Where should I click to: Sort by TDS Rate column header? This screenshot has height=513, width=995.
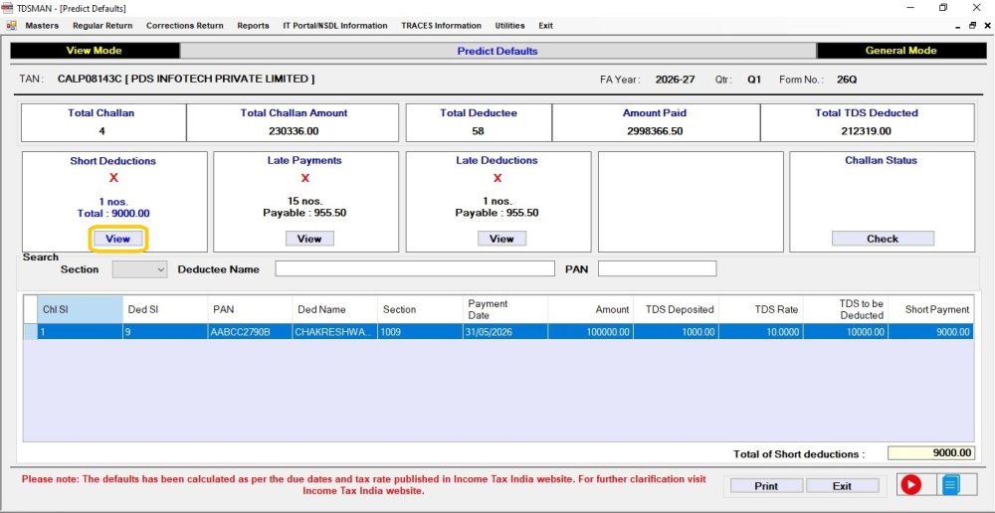click(760, 309)
